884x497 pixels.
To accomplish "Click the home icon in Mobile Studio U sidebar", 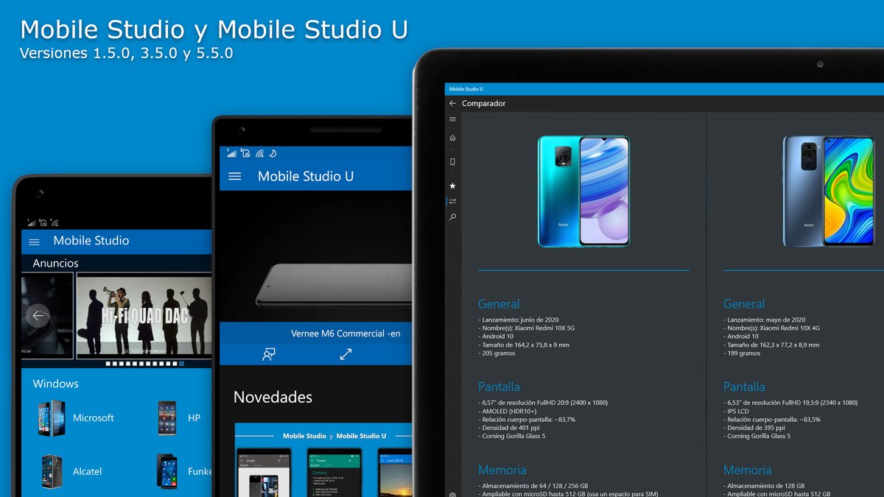I will (x=452, y=138).
